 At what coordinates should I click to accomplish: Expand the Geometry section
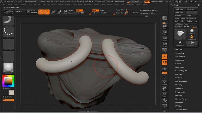[x=180, y=53]
